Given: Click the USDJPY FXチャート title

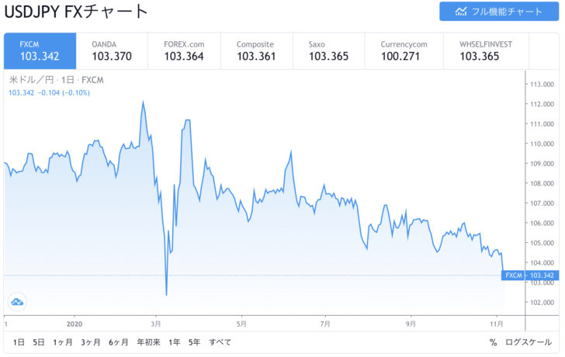Looking at the screenshot, I should 76,12.
